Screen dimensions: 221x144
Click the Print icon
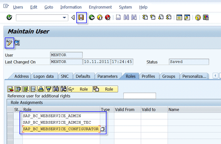click(118, 18)
